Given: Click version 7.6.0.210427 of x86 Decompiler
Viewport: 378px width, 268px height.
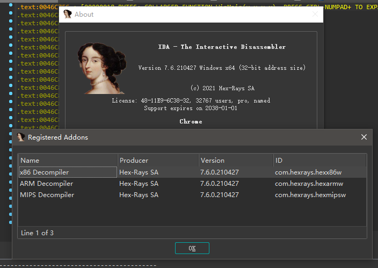Looking at the screenshot, I should [x=220, y=172].
